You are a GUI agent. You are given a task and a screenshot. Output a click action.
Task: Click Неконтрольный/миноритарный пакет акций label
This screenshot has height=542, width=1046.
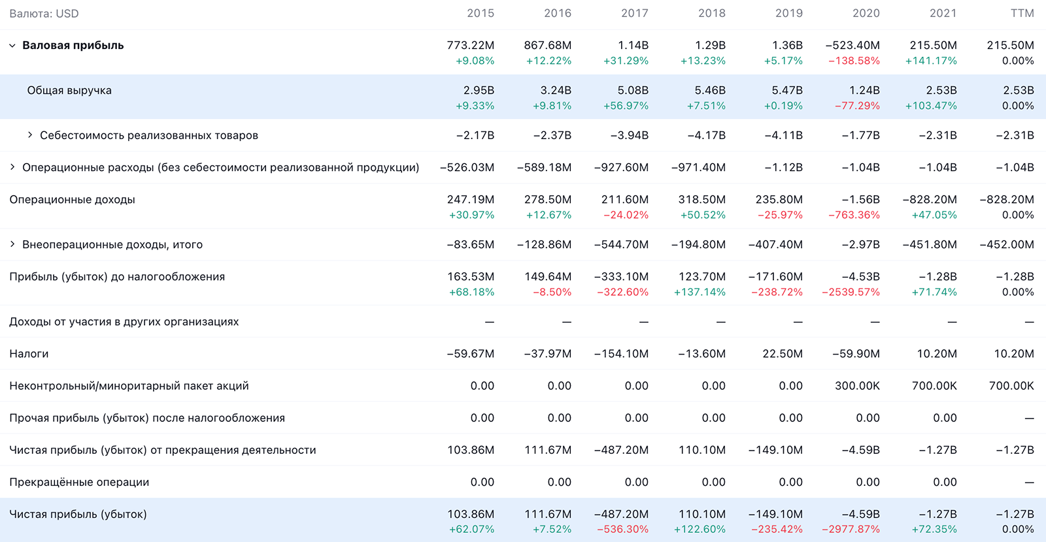click(129, 386)
